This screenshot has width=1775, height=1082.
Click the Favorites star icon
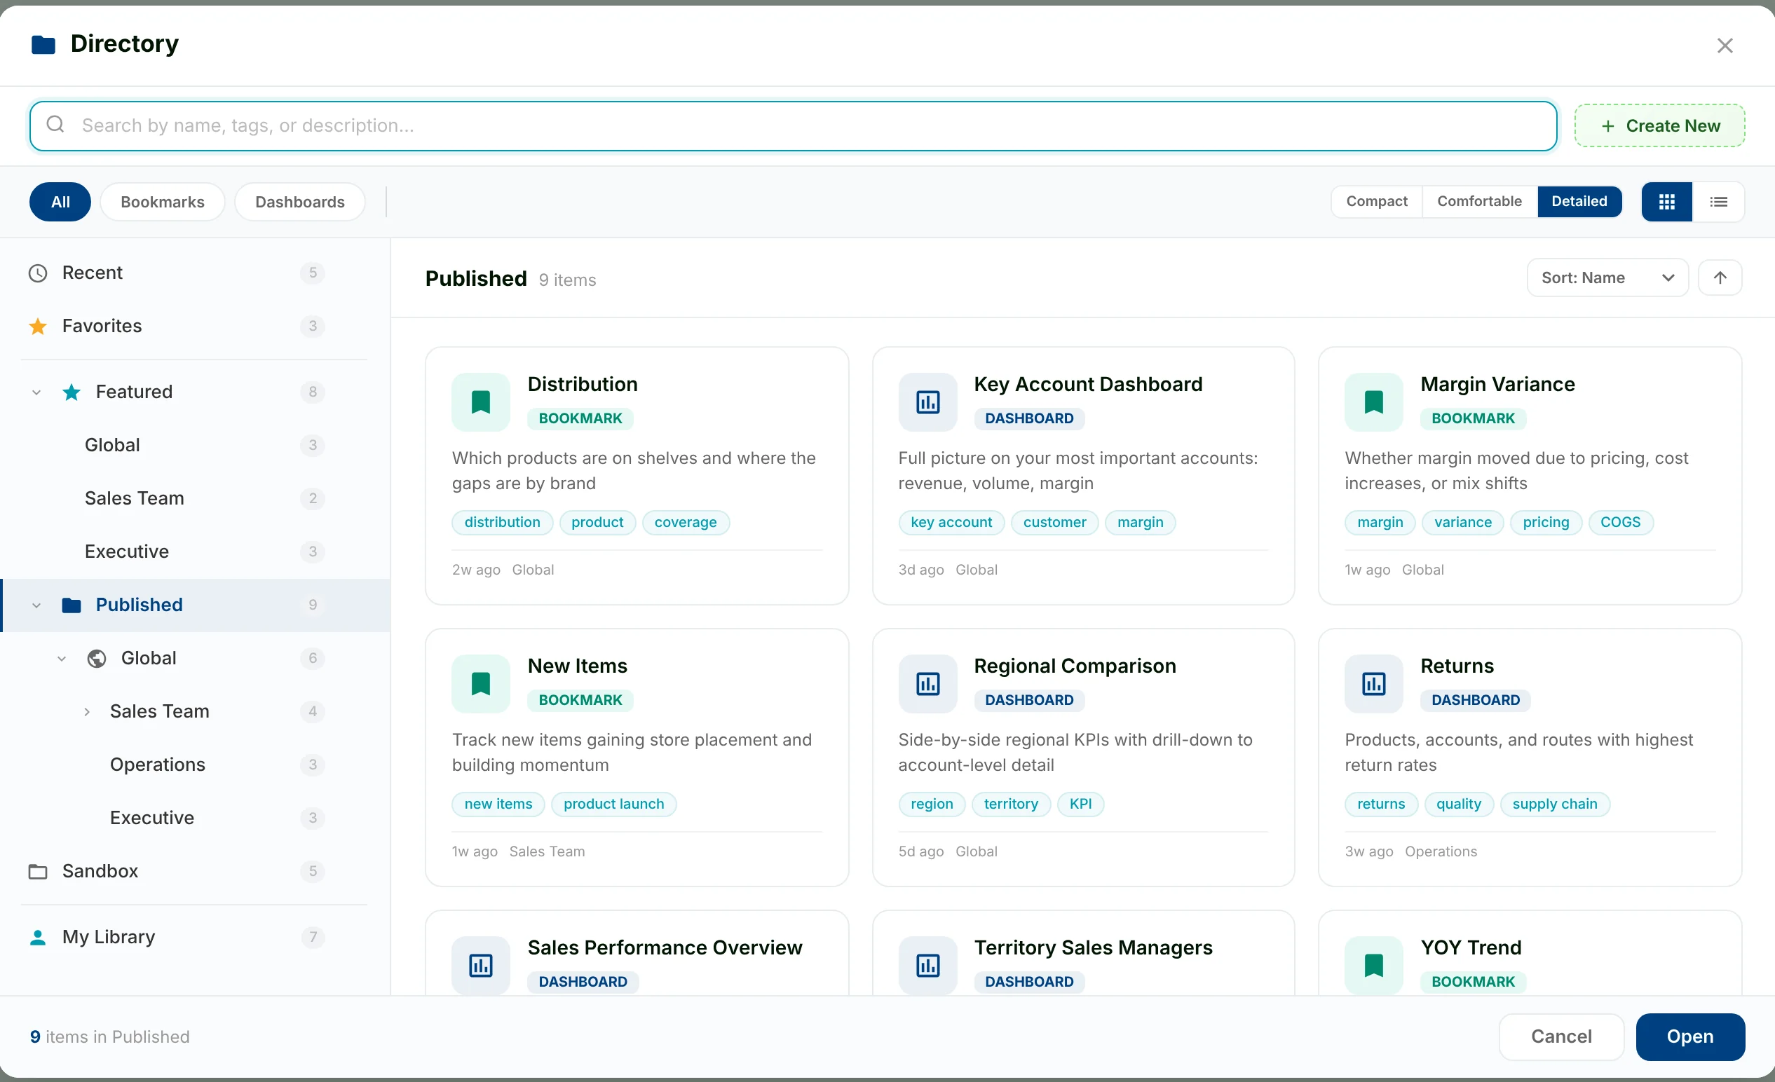click(37, 326)
